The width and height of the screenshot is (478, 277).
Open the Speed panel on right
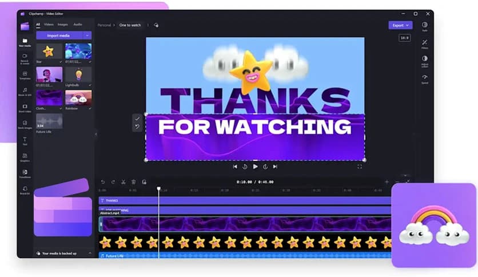point(425,79)
